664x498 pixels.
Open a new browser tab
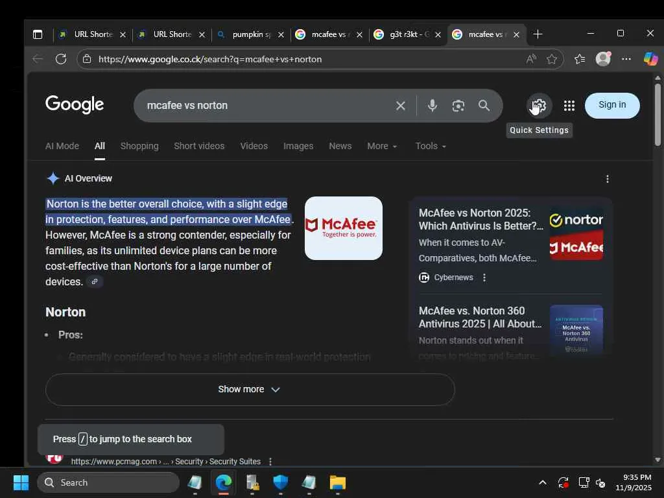(x=538, y=34)
